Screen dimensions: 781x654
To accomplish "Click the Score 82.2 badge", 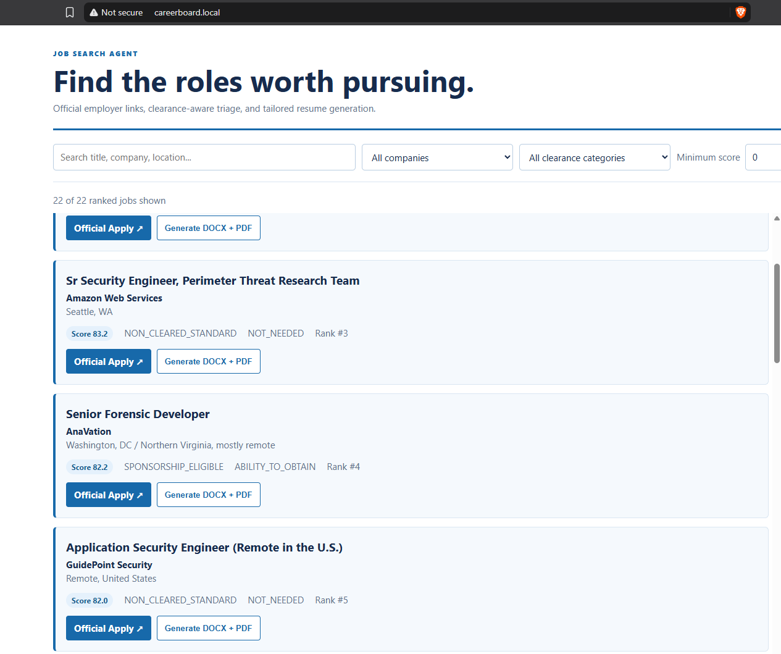I will 90,467.
